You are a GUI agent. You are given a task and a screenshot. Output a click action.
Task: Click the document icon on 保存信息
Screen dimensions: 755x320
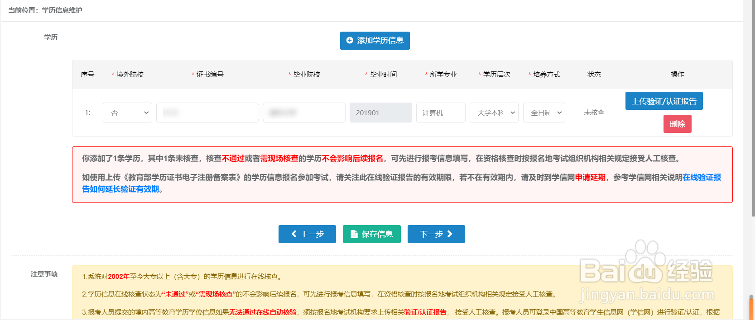354,234
